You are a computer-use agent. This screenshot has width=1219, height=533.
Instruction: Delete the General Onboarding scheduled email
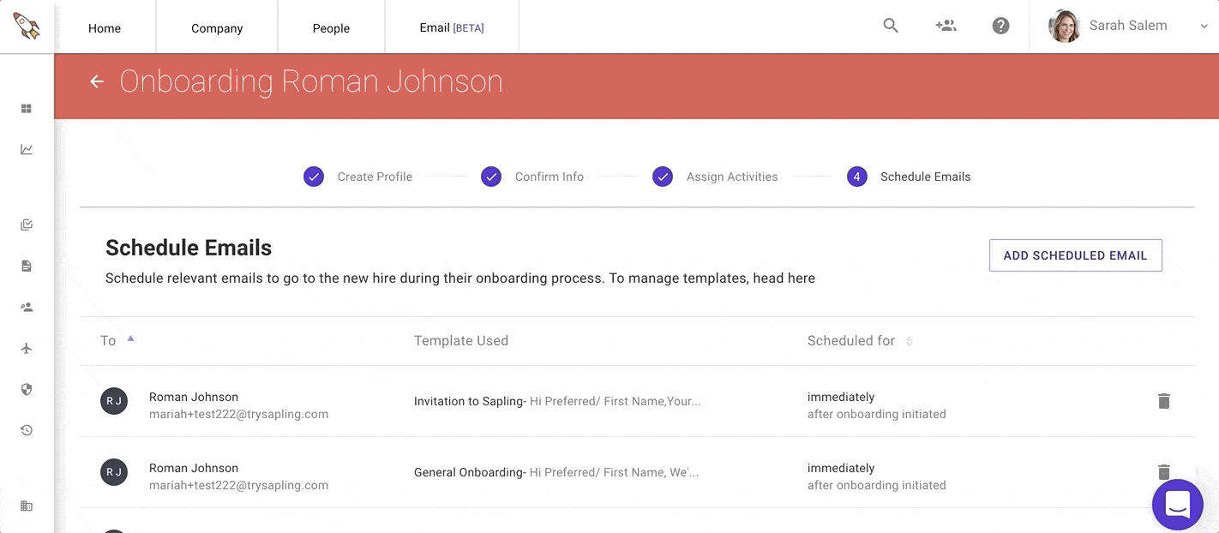point(1163,471)
